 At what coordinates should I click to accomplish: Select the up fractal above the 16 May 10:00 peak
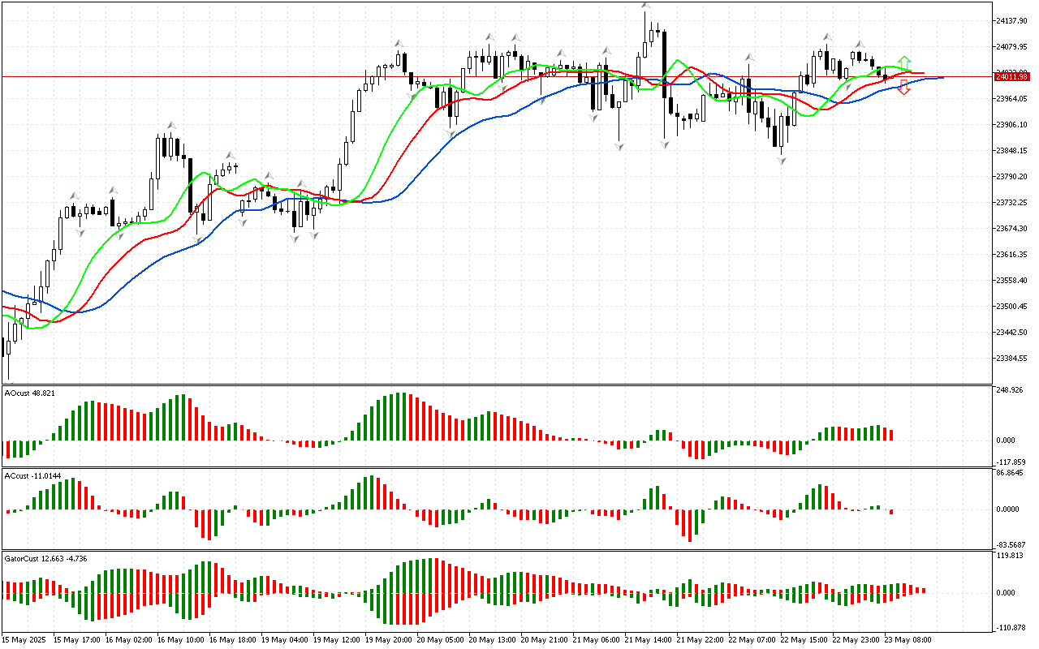pyautogui.click(x=170, y=125)
